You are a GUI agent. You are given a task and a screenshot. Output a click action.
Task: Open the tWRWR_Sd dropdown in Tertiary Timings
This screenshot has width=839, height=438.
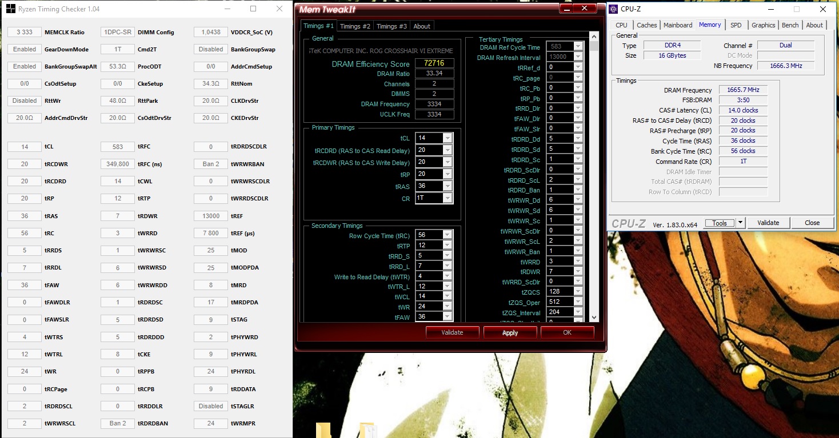(578, 210)
